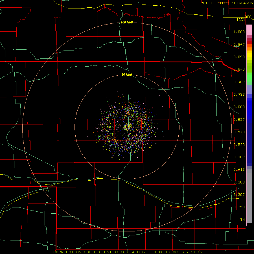Click the 0.627 scale value
254x254 pixels.
pyautogui.click(x=239, y=120)
